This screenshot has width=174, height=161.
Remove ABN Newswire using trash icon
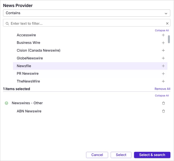pyautogui.click(x=163, y=111)
